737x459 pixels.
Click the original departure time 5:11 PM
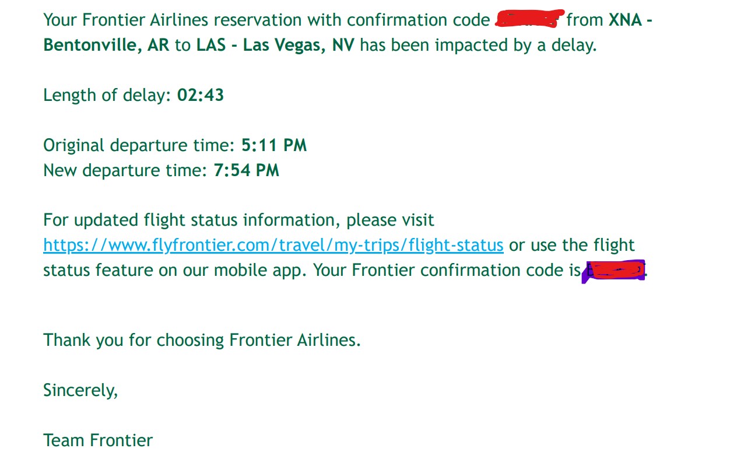click(274, 145)
